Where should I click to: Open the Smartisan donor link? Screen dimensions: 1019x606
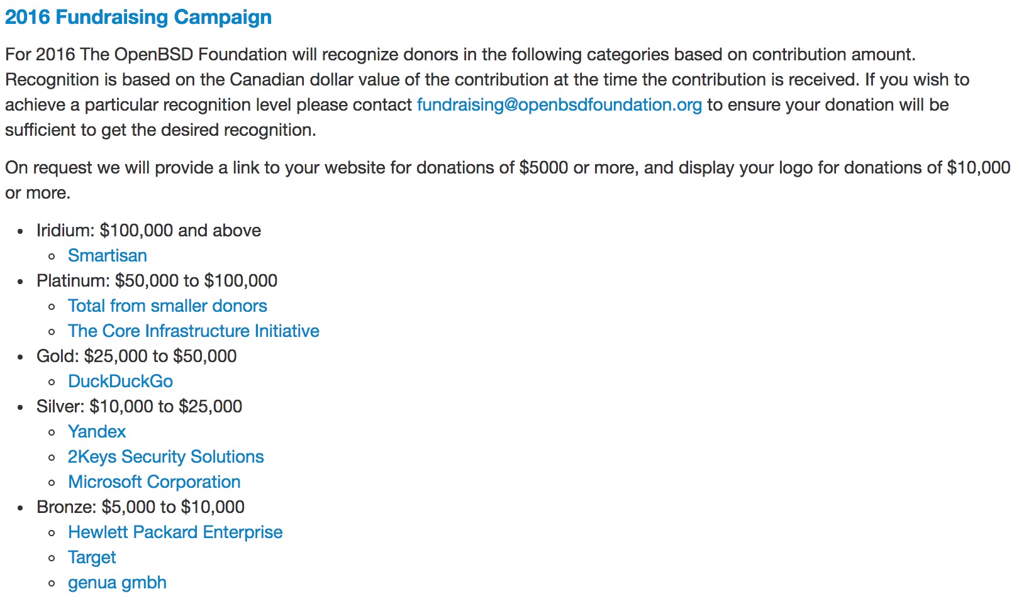point(108,256)
